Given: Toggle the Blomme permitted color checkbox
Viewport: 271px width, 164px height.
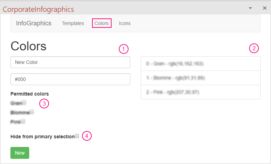Looking at the screenshot, I should click(32, 112).
